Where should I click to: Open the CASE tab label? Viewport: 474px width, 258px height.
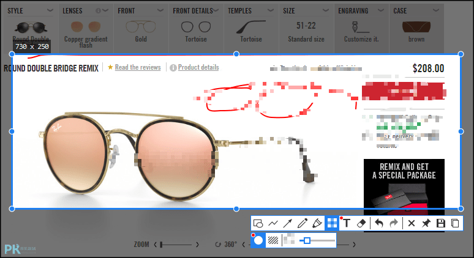click(x=400, y=11)
